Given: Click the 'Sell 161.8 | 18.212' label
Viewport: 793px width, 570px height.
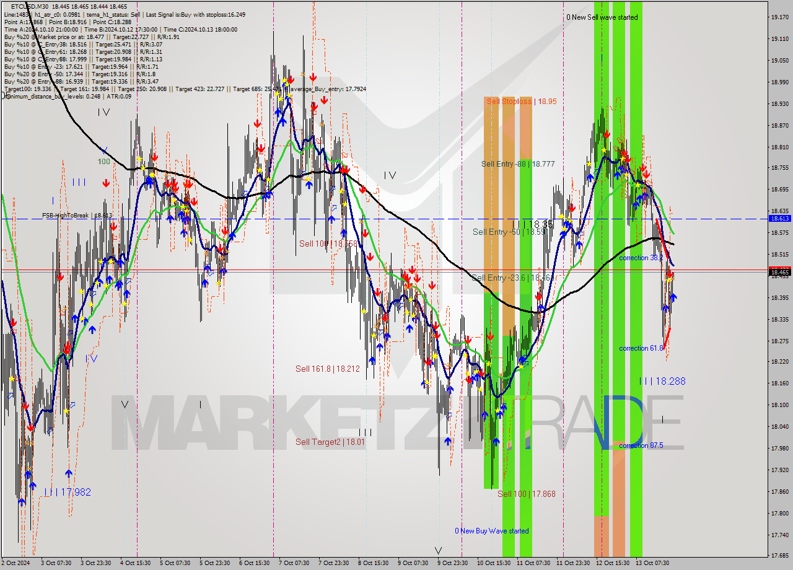Looking at the screenshot, I should 328,369.
